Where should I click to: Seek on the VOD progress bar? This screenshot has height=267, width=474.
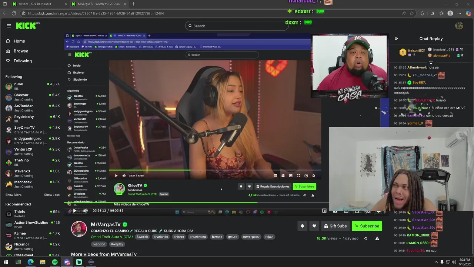pos(226,203)
